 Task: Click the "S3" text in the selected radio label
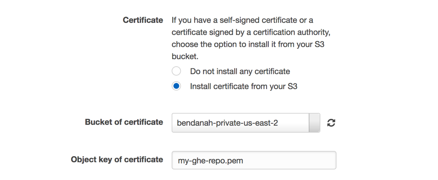292,86
